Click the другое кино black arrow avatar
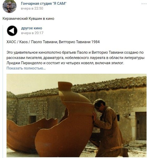Viewport: 151px width, 158px height. pyautogui.click(x=12, y=31)
